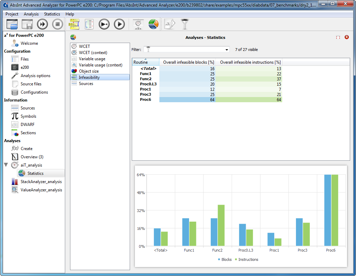Open the Welcome page in sidebar
The height and width of the screenshot is (276, 356).
click(x=29, y=43)
